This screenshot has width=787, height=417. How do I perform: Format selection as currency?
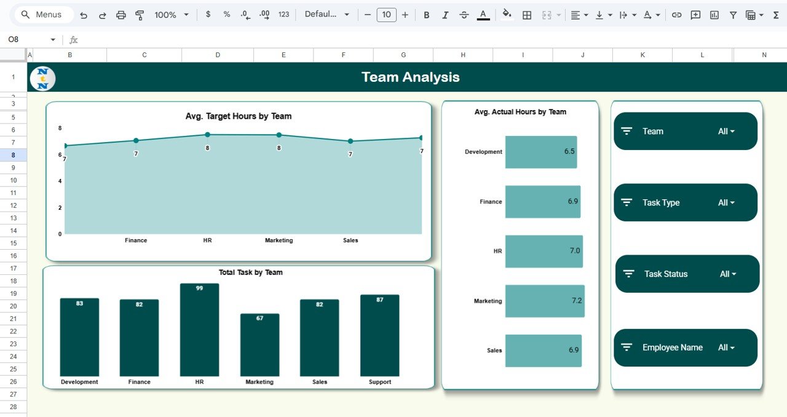point(208,14)
